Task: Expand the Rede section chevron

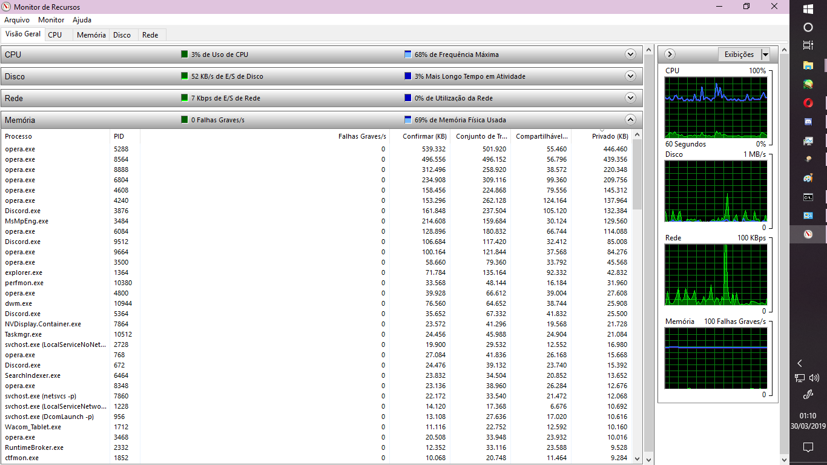Action: coord(630,98)
